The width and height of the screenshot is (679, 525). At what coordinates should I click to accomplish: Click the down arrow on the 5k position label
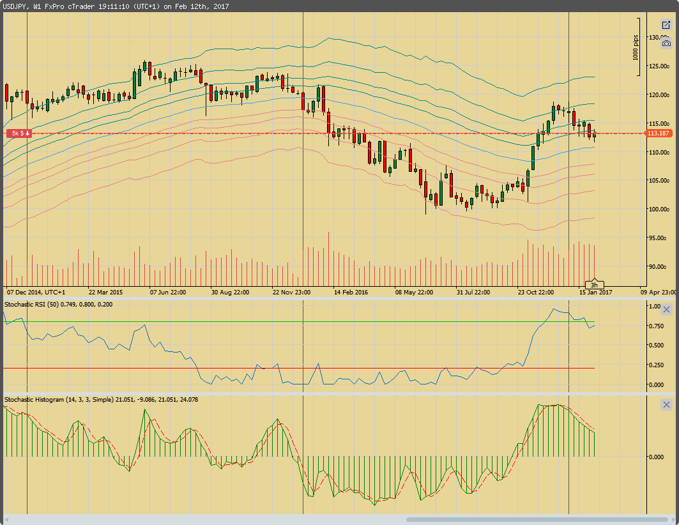pyautogui.click(x=29, y=133)
